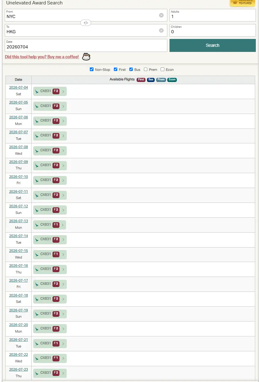The height and width of the screenshot is (382, 259).
Task: Enable the Econ checkbox
Action: point(163,69)
